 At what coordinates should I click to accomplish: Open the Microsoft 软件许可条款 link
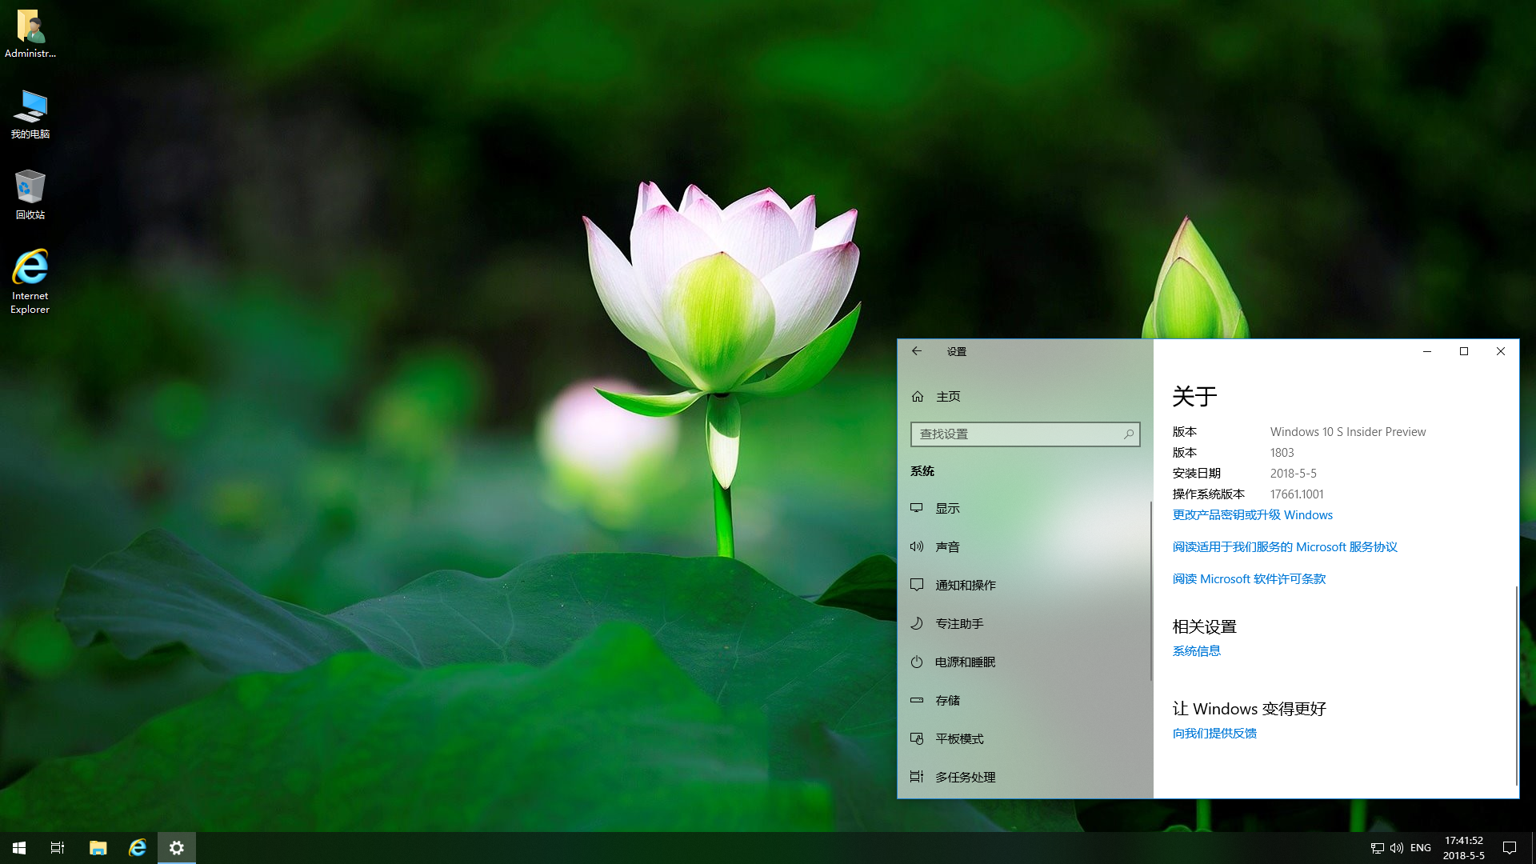(1249, 579)
